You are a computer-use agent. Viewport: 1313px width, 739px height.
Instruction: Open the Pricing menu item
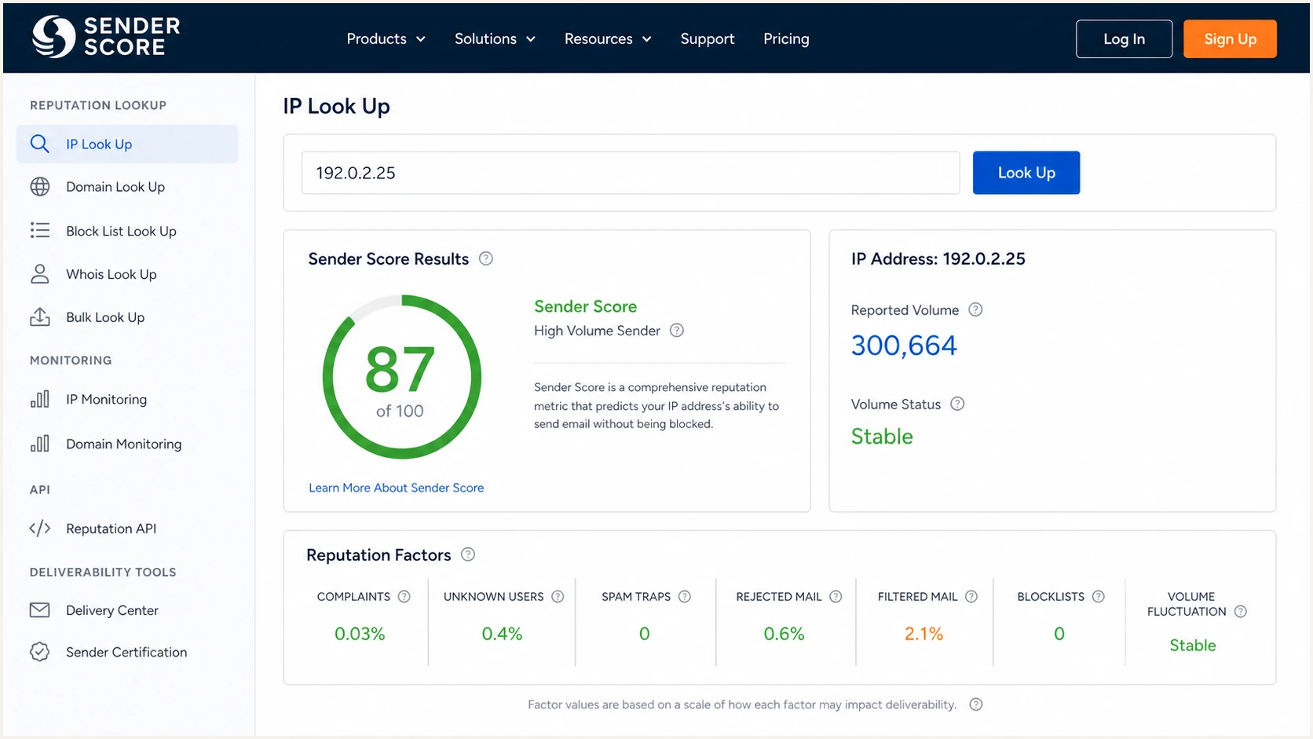(x=786, y=38)
